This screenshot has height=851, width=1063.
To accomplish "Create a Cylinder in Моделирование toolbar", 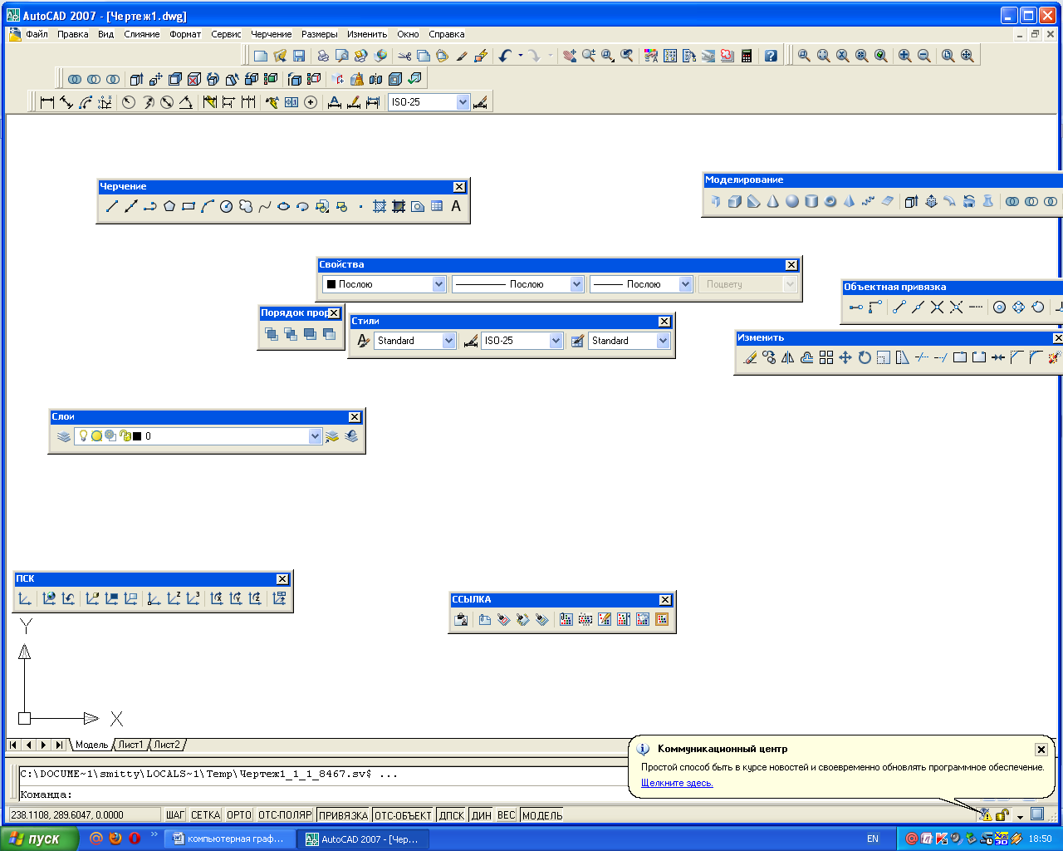I will pos(811,201).
